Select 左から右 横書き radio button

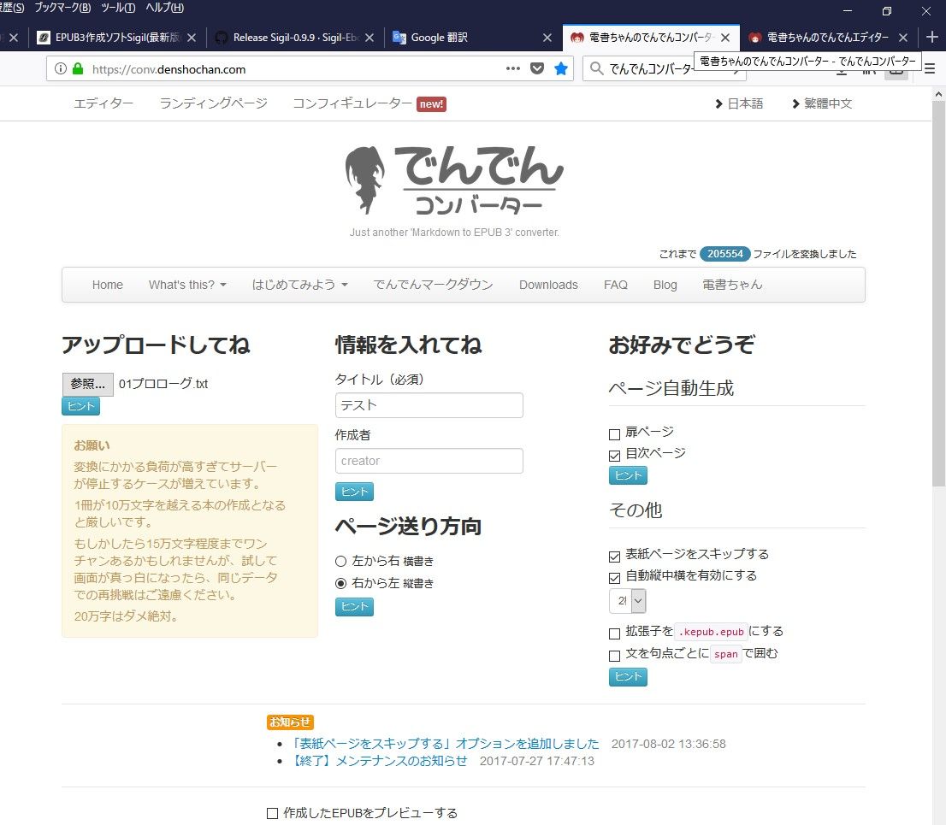340,562
